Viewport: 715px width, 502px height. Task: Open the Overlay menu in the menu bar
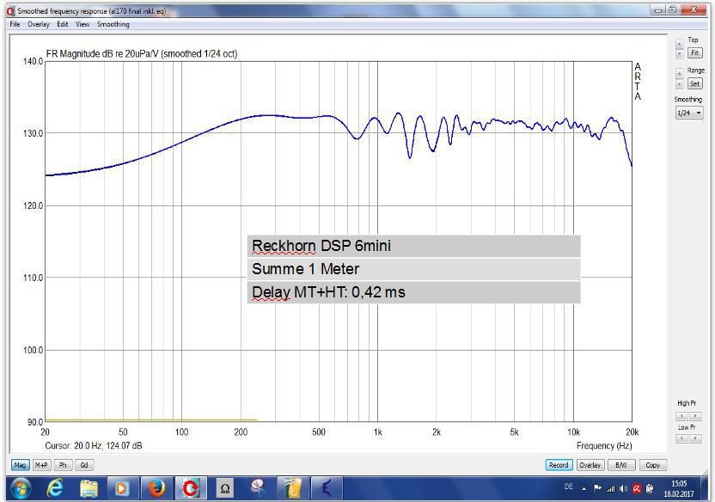[x=39, y=24]
